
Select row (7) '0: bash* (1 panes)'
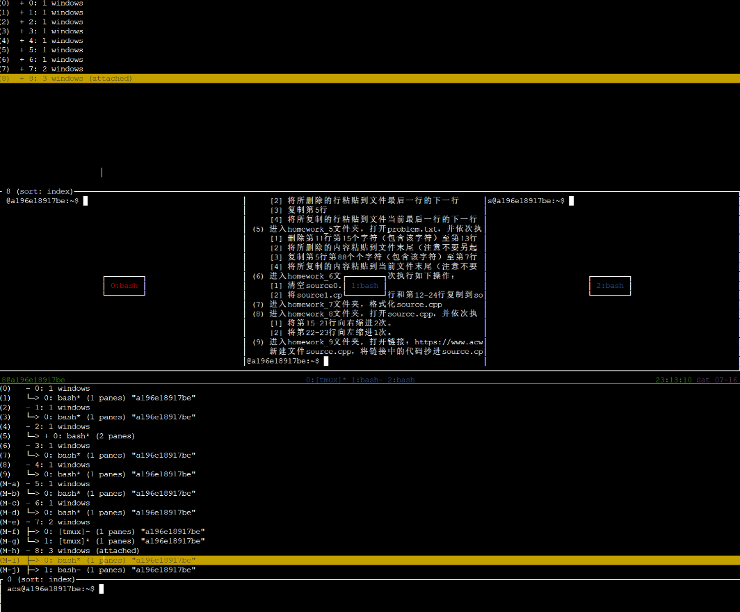coord(98,456)
